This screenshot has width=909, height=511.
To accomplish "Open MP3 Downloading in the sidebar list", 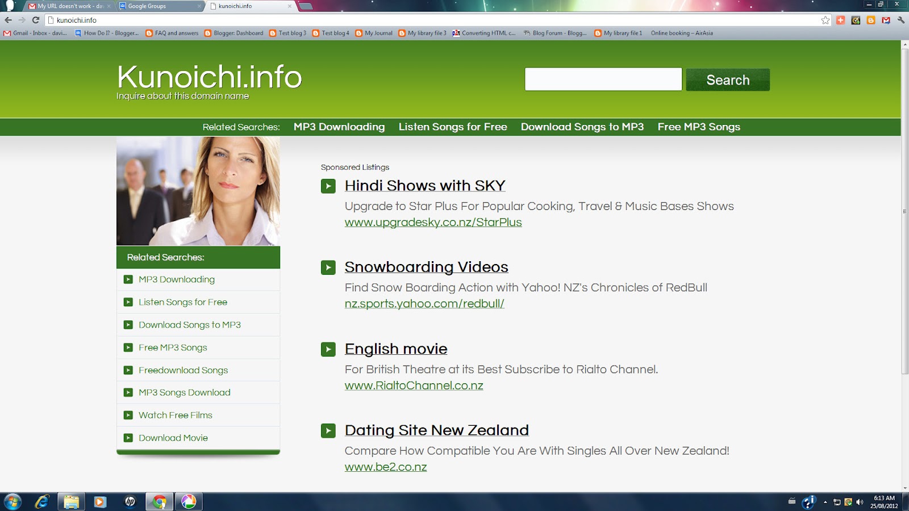I will coord(177,279).
